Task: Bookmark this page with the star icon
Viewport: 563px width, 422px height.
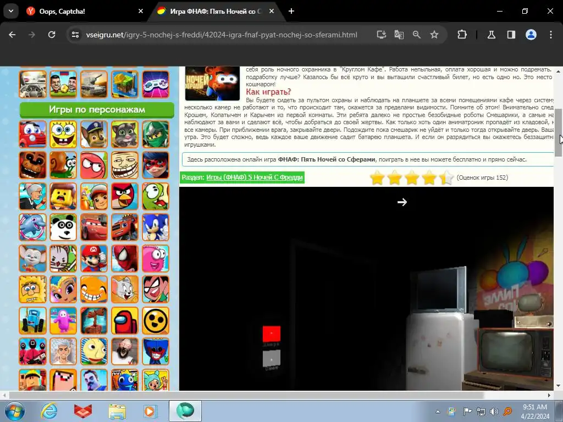Action: [x=434, y=35]
